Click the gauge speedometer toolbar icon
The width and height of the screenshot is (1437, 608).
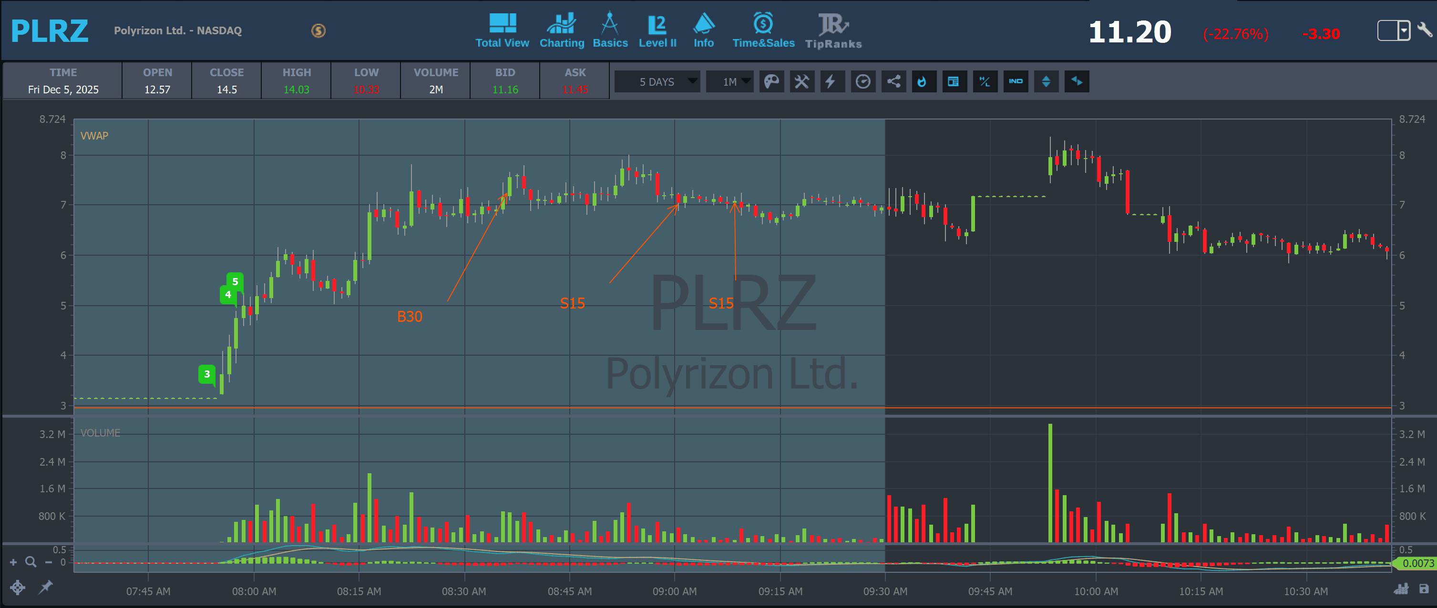pos(862,82)
